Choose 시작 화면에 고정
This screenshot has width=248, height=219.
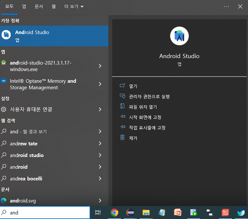click(x=145, y=117)
